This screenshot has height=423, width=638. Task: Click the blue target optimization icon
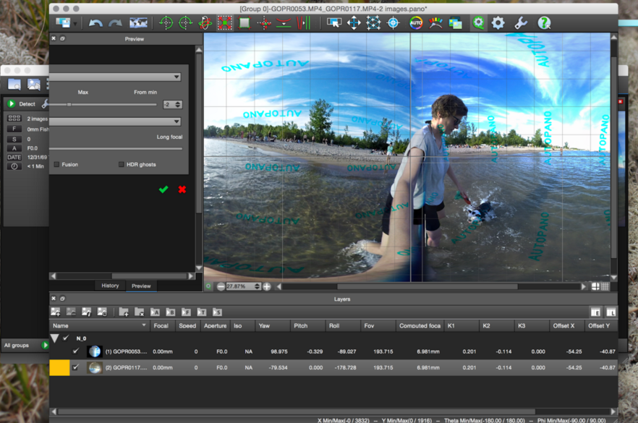(393, 23)
